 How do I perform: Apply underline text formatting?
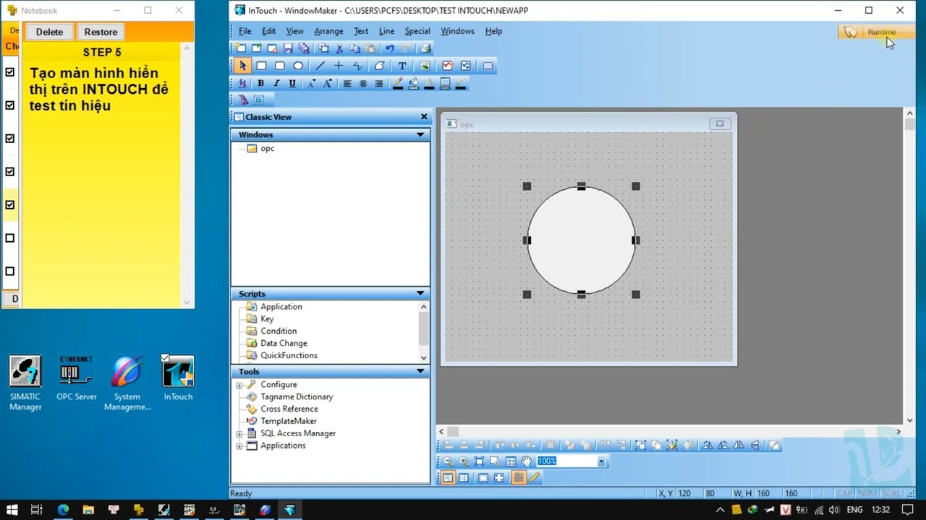pos(292,84)
